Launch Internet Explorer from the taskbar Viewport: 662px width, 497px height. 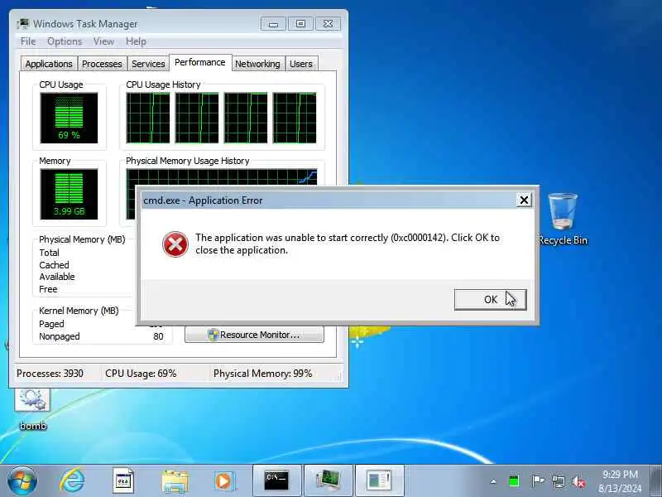coord(72,481)
